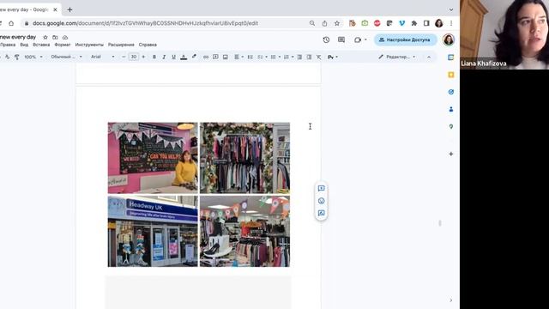Open the Keep notes side panel icon
Viewport: 549px width, 309px height.
click(451, 75)
